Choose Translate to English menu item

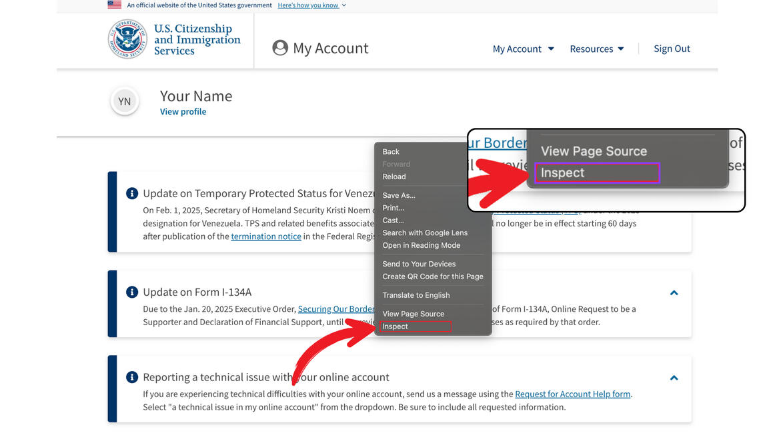coord(416,295)
